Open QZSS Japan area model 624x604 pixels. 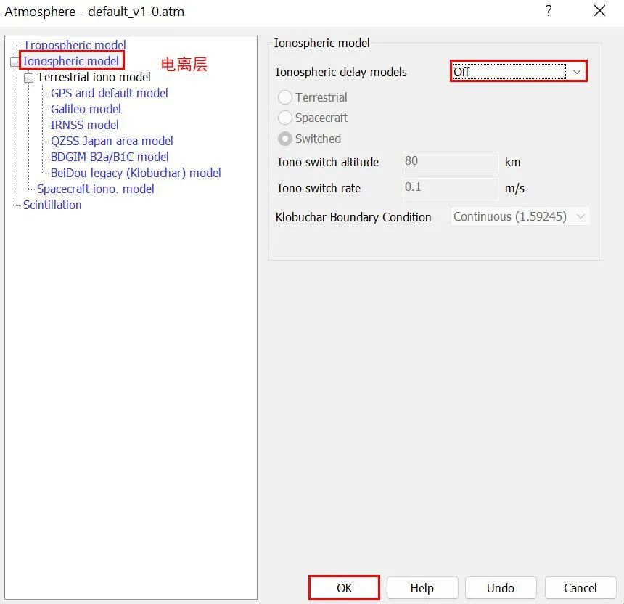[112, 141]
